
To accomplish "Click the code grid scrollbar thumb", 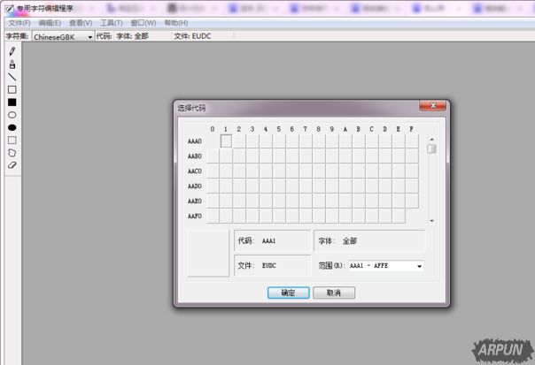I will pos(431,148).
